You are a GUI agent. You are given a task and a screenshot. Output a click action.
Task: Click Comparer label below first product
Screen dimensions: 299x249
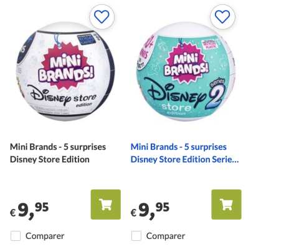tap(45, 236)
